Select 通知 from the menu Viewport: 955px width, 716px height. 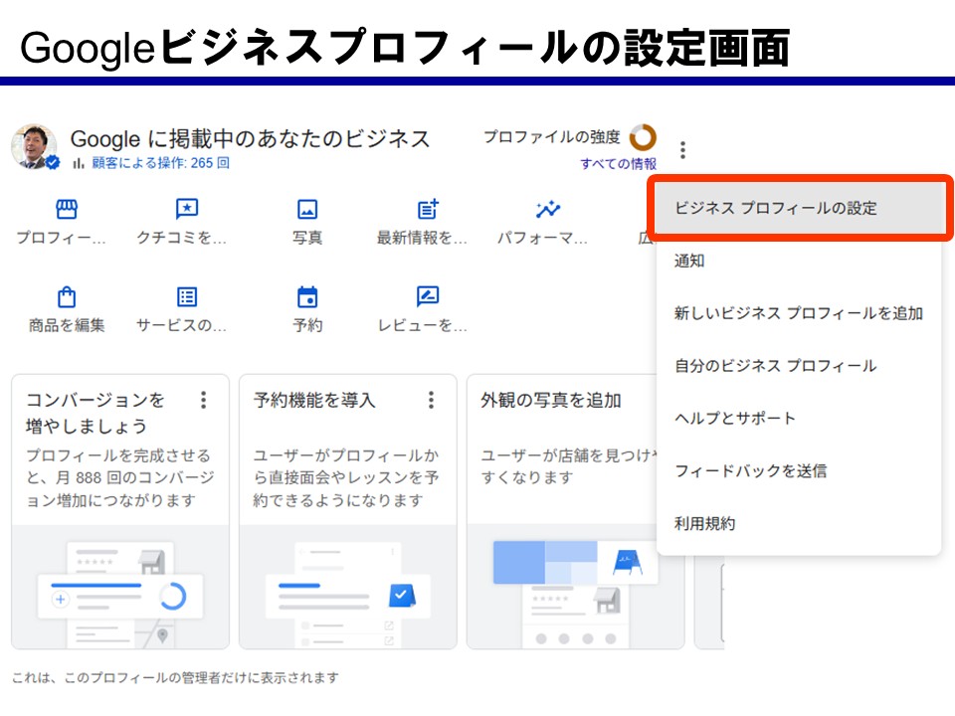click(799, 261)
